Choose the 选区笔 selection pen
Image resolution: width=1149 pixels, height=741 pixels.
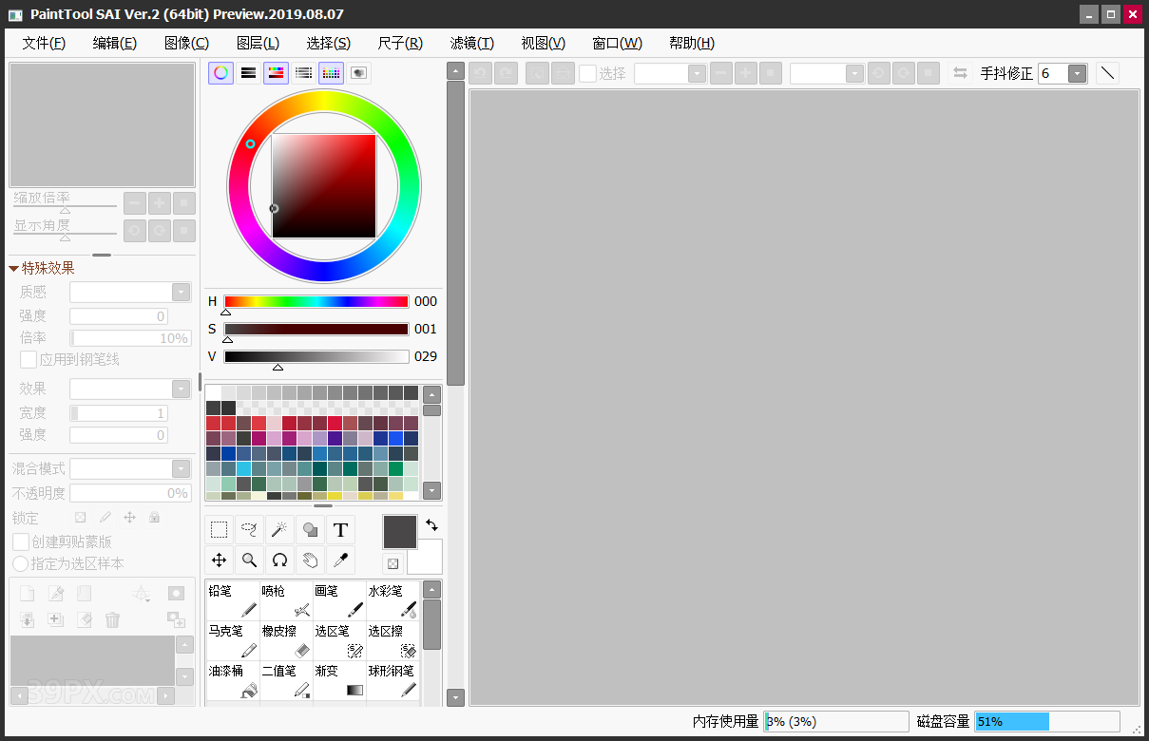coord(339,641)
